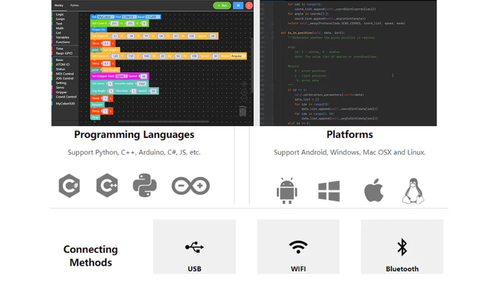
Task: Click the Bluetooth symbol icon
Action: coord(402,247)
